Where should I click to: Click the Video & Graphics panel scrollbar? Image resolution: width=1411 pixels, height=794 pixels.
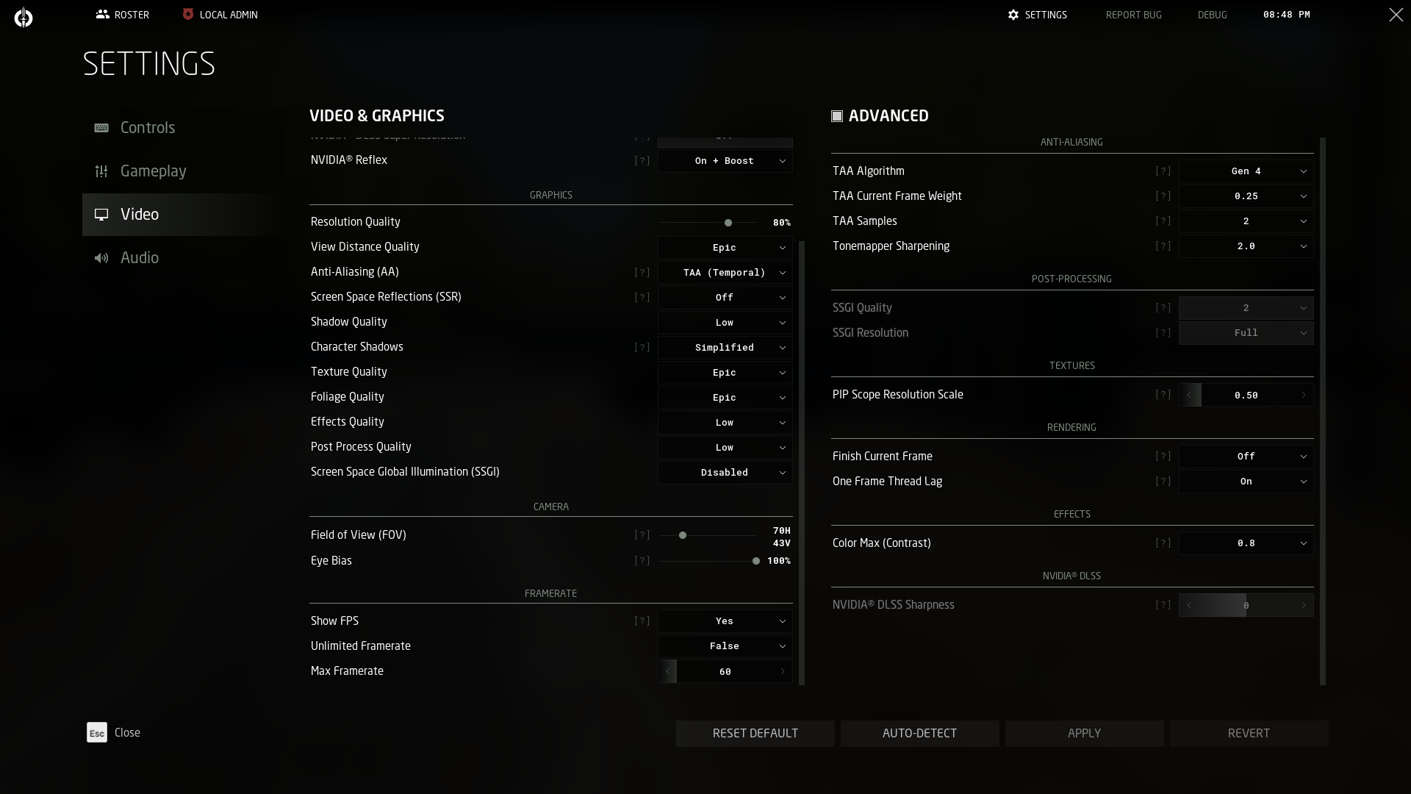[802, 462]
